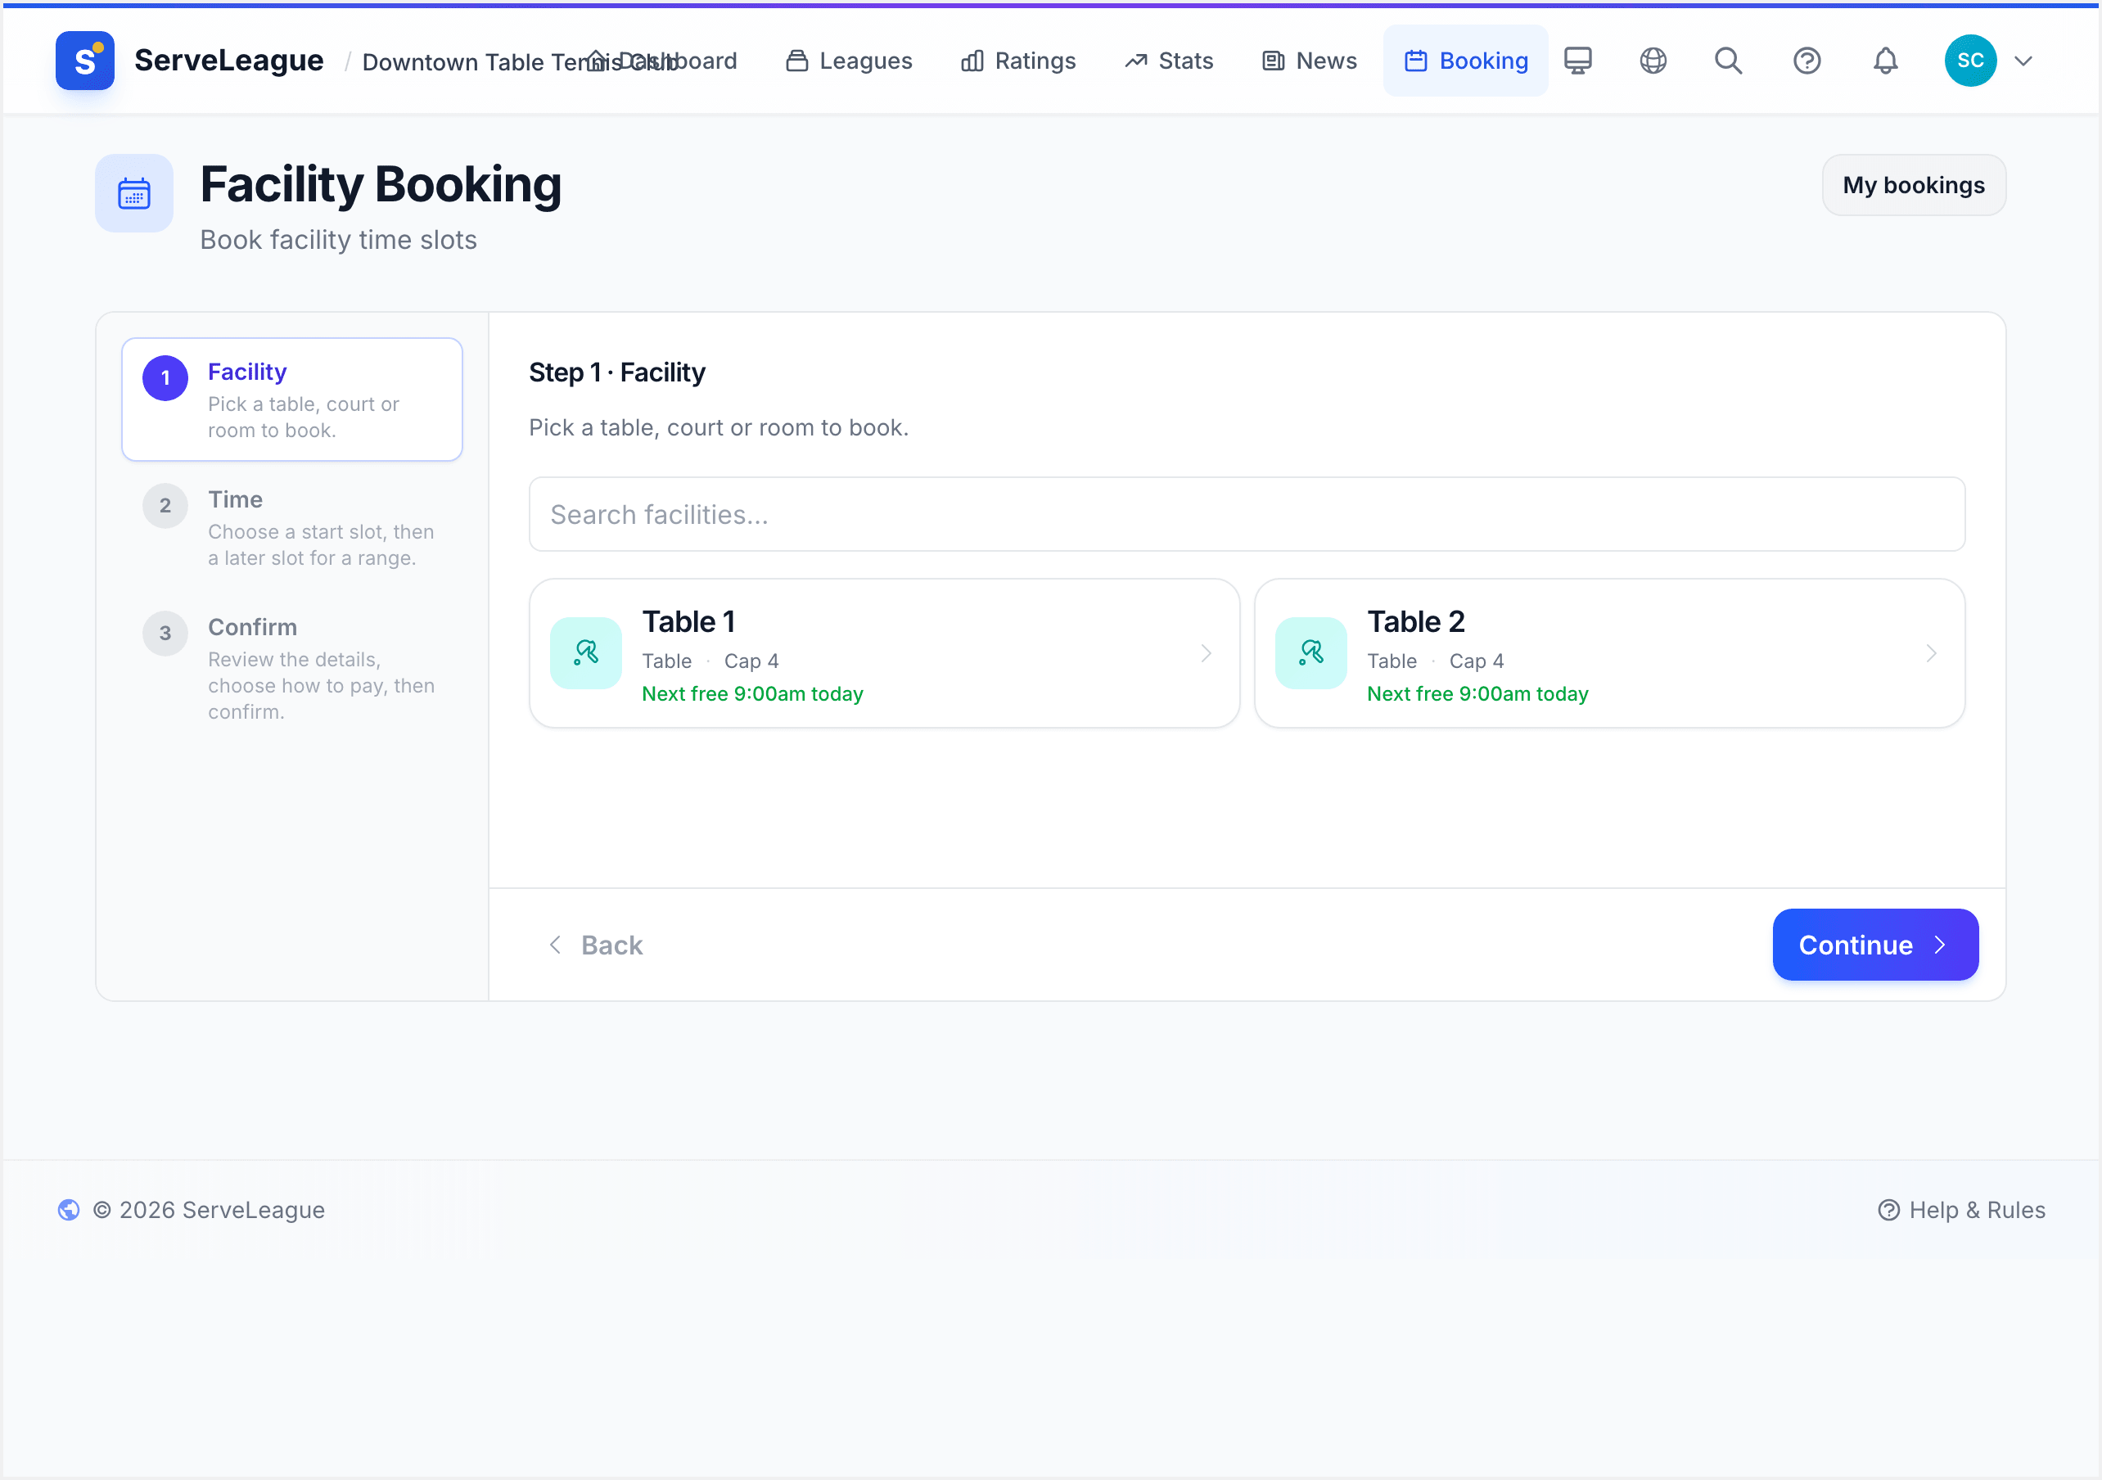
Task: Click the Table 2 paddle icon
Action: [1311, 653]
